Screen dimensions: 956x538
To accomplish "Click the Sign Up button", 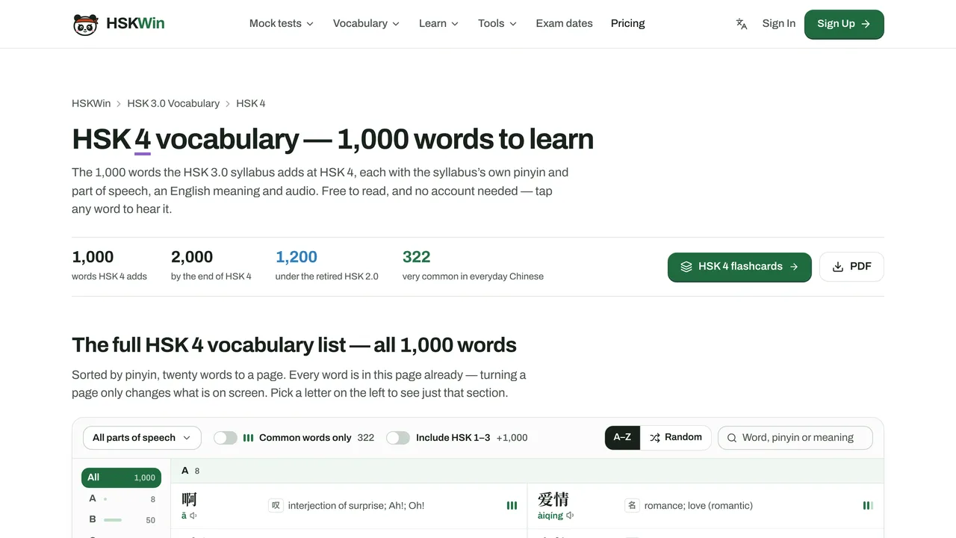I will [844, 24].
